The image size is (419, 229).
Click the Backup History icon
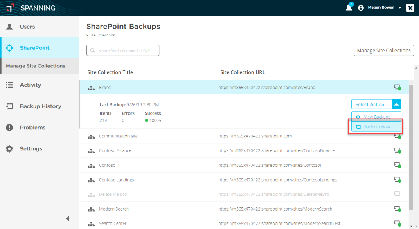click(9, 106)
